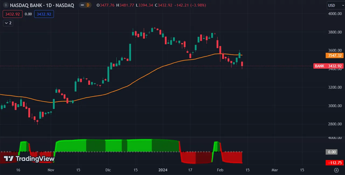Click the 2024 label on the time axis
Image resolution: width=345 pixels, height=175 pixels.
point(163,170)
